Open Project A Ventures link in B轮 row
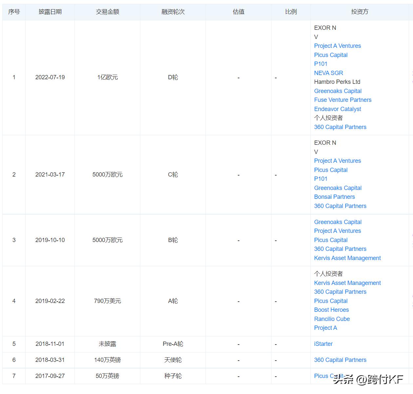This screenshot has height=394, width=413. point(337,231)
